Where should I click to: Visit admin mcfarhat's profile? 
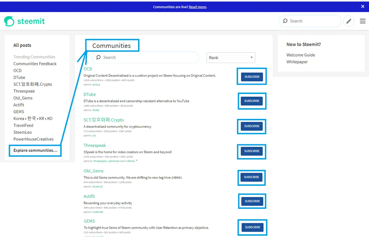tap(98, 212)
